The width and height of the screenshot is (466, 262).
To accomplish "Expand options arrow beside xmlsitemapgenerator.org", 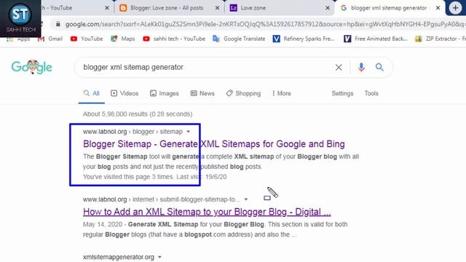I will [159, 257].
